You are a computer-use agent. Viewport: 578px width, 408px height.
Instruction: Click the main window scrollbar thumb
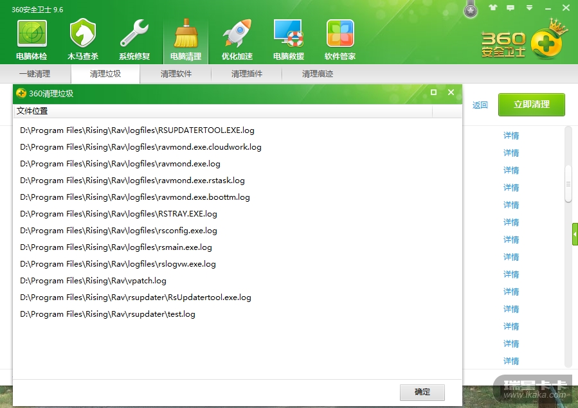click(x=568, y=184)
